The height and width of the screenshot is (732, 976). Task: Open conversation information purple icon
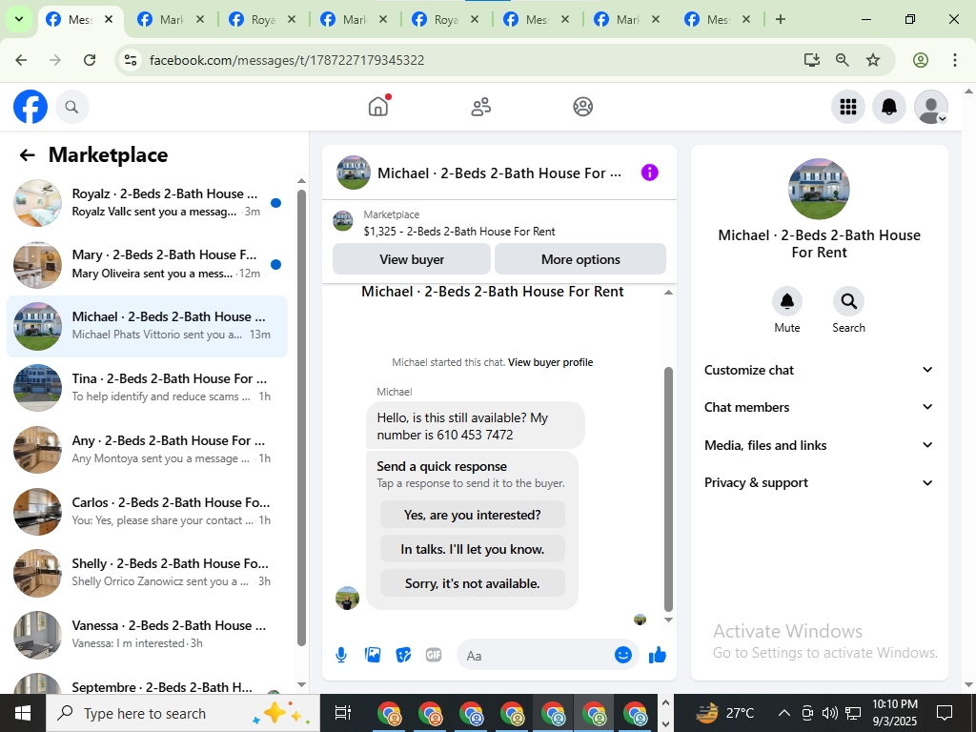point(649,173)
